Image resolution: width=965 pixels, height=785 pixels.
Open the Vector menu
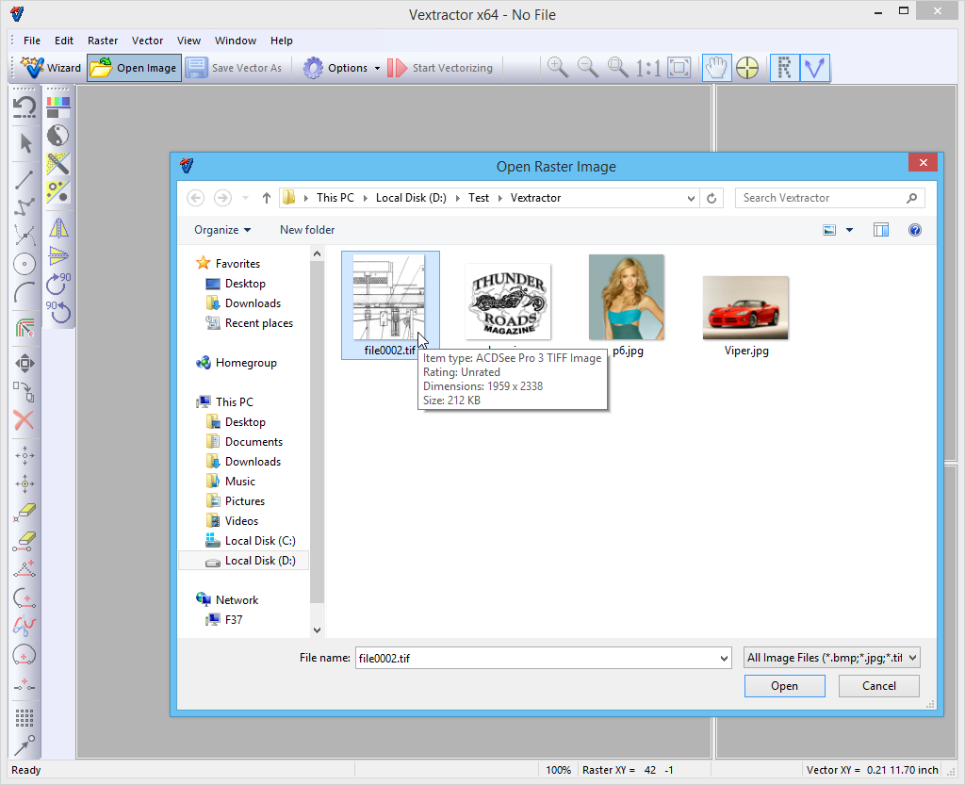(147, 41)
